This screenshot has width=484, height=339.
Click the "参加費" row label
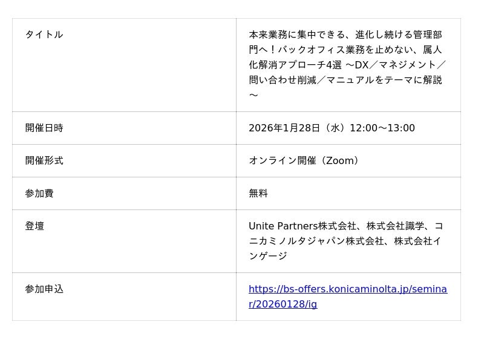(39, 193)
